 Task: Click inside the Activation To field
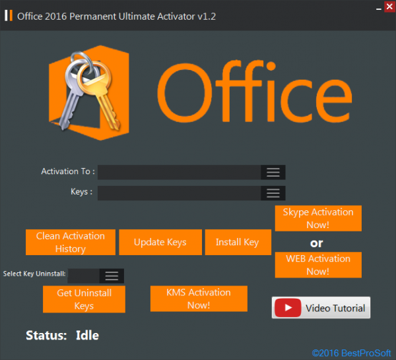pyautogui.click(x=179, y=172)
